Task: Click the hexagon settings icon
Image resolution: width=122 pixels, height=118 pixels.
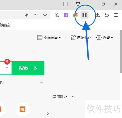Action: (x=99, y=38)
